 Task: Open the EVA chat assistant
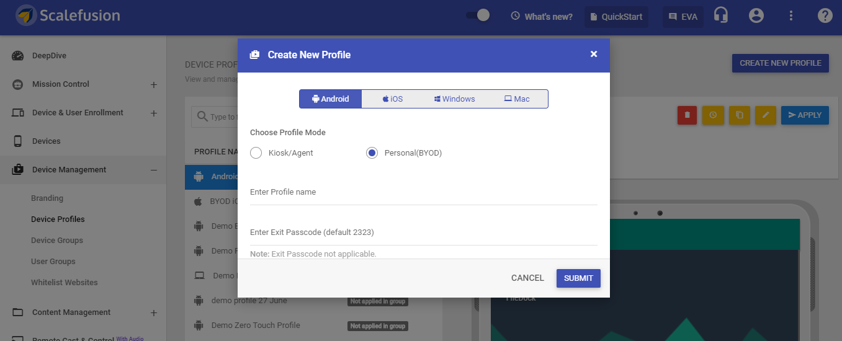(x=683, y=17)
